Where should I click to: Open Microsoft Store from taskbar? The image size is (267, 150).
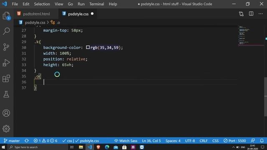click(x=124, y=147)
